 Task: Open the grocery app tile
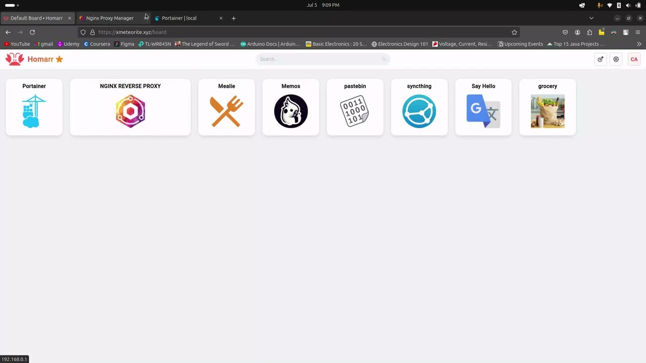pos(548,107)
